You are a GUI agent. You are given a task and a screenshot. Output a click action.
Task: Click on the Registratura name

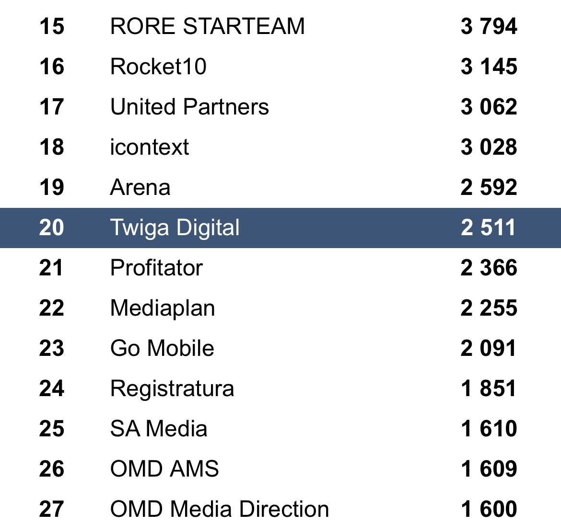click(172, 388)
